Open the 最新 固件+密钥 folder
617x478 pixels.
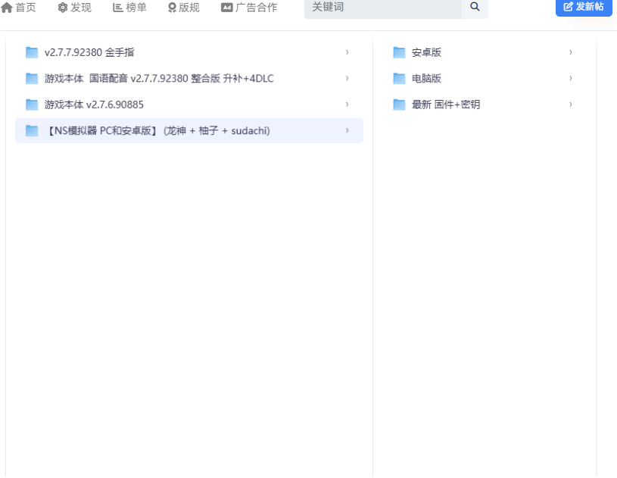click(482, 105)
